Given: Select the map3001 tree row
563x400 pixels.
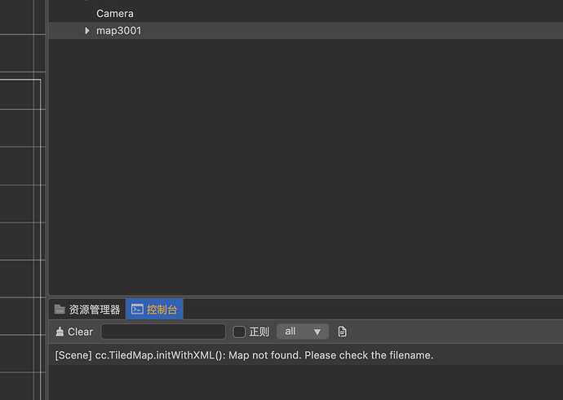Looking at the screenshot, I should (306, 31).
